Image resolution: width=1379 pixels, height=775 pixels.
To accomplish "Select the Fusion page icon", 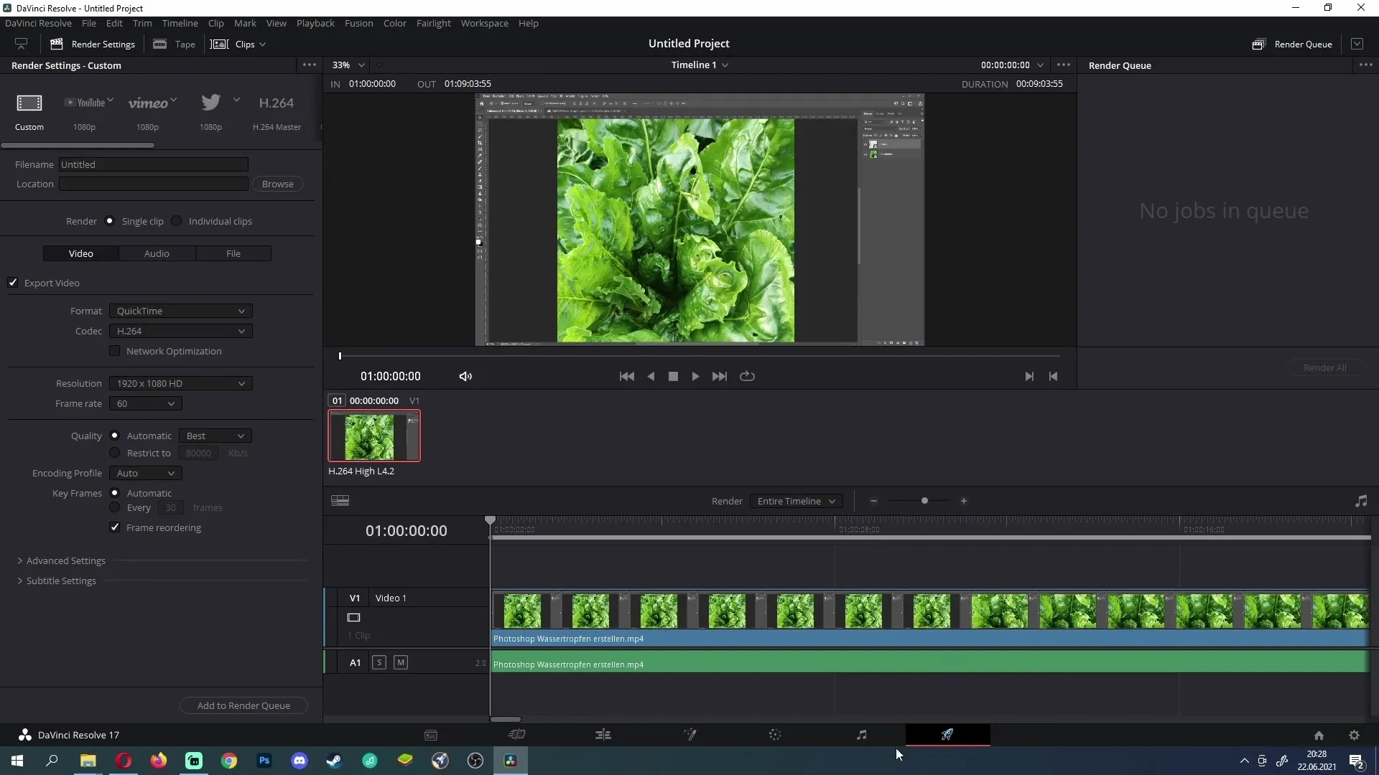I will click(x=689, y=736).
